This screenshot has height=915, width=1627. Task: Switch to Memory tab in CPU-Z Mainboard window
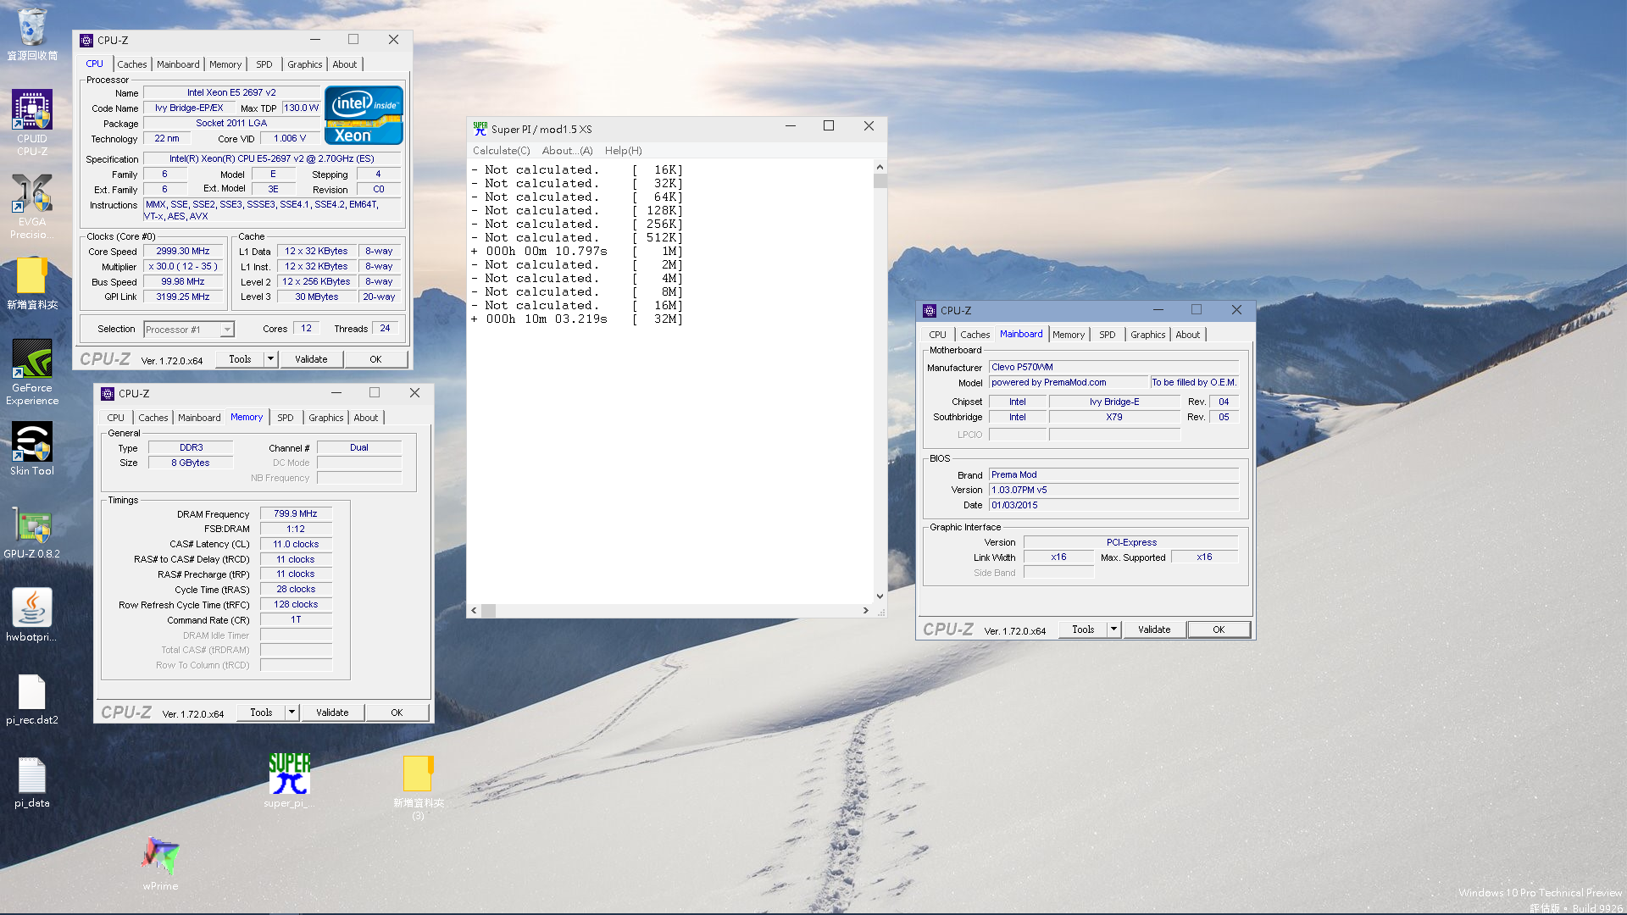click(x=1068, y=335)
